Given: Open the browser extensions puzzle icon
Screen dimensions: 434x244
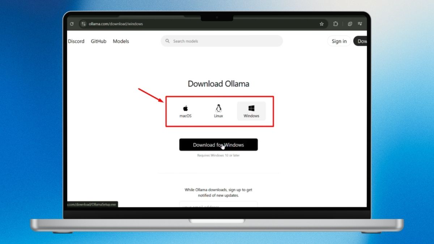Looking at the screenshot, I should point(336,24).
